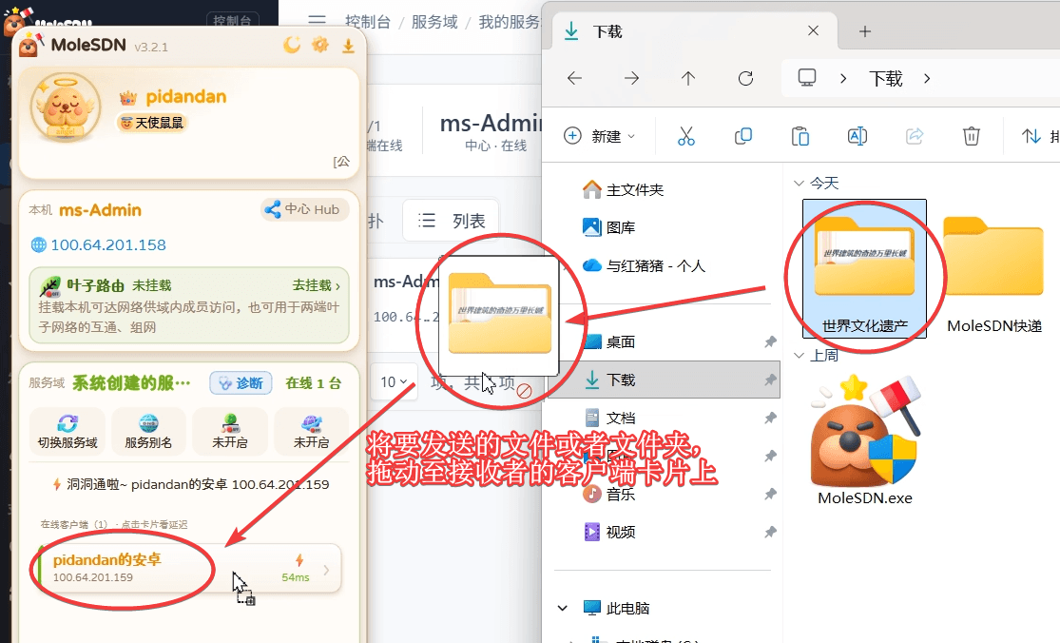
Task: Toggle MoleSDN dark mode moon icon
Action: (291, 46)
